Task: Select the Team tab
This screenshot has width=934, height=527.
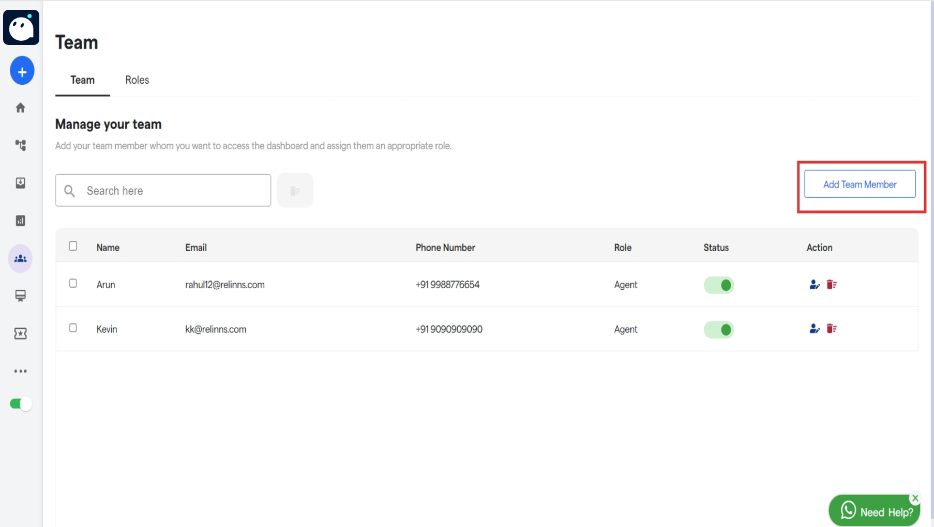Action: click(x=82, y=80)
